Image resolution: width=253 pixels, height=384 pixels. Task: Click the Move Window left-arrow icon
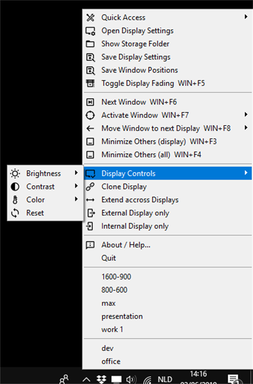tap(90, 128)
